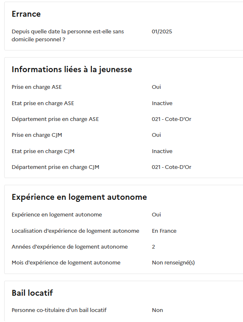Click Inactive value for Etat prise en charge ASE
The image size is (243, 322).
pyautogui.click(x=162, y=103)
